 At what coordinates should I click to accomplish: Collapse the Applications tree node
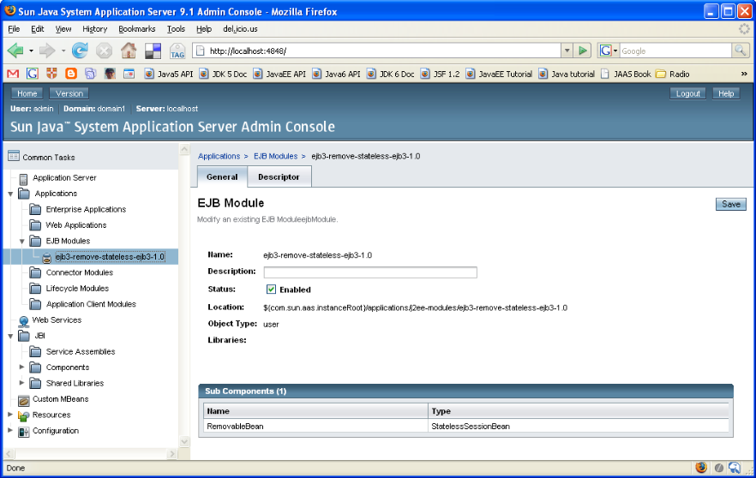click(x=10, y=194)
